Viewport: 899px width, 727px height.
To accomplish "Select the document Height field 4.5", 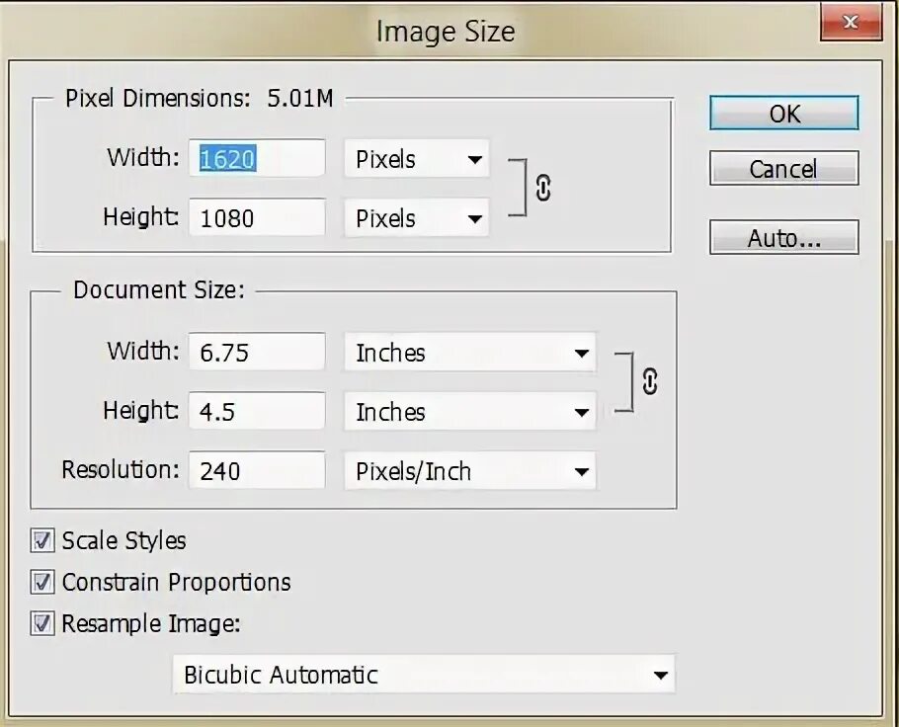I will click(257, 412).
